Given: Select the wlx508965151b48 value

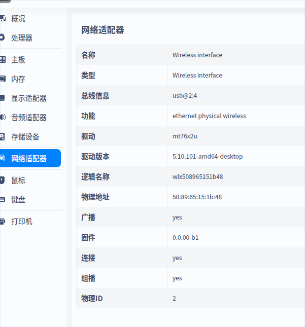Looking at the screenshot, I should (198, 176).
